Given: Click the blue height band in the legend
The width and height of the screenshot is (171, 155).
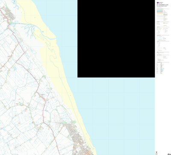Looking at the screenshot, I should (160, 11).
